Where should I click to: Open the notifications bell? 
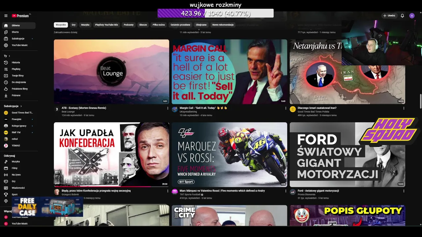pos(402,15)
